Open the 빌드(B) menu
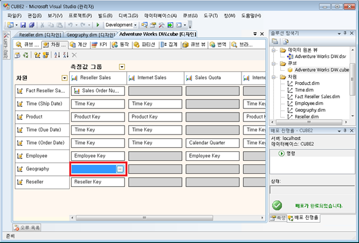359x243 pixels. coord(105,15)
